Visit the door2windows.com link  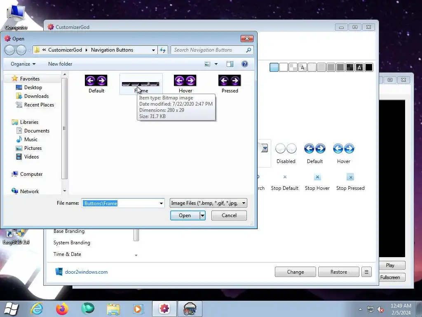click(86, 272)
